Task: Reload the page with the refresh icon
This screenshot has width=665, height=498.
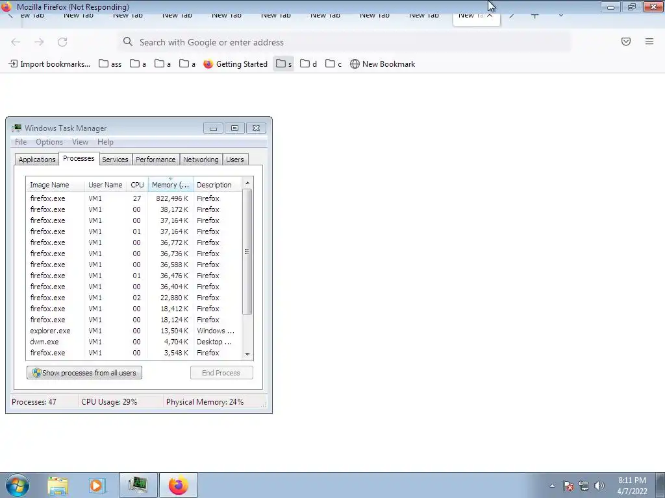Action: coord(62,42)
